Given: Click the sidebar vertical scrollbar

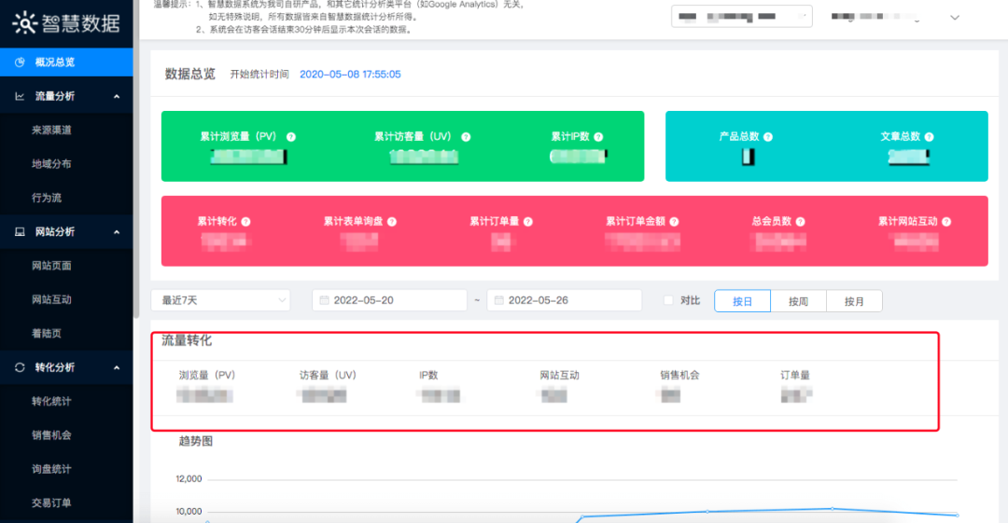Looking at the screenshot, I should pos(136,186).
